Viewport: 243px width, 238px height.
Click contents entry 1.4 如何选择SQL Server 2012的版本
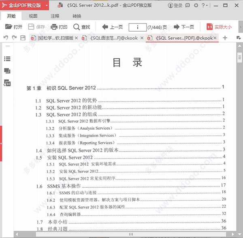pyautogui.click(x=130, y=150)
